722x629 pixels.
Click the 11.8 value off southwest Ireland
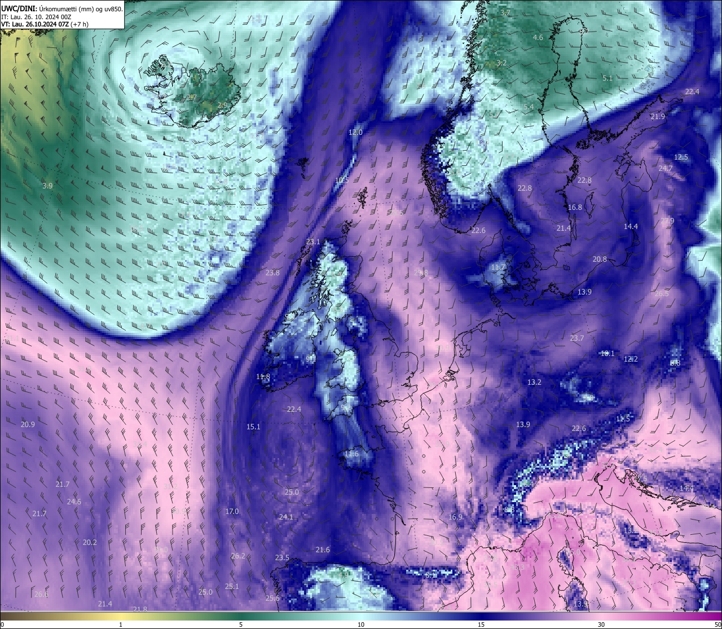tap(263, 376)
